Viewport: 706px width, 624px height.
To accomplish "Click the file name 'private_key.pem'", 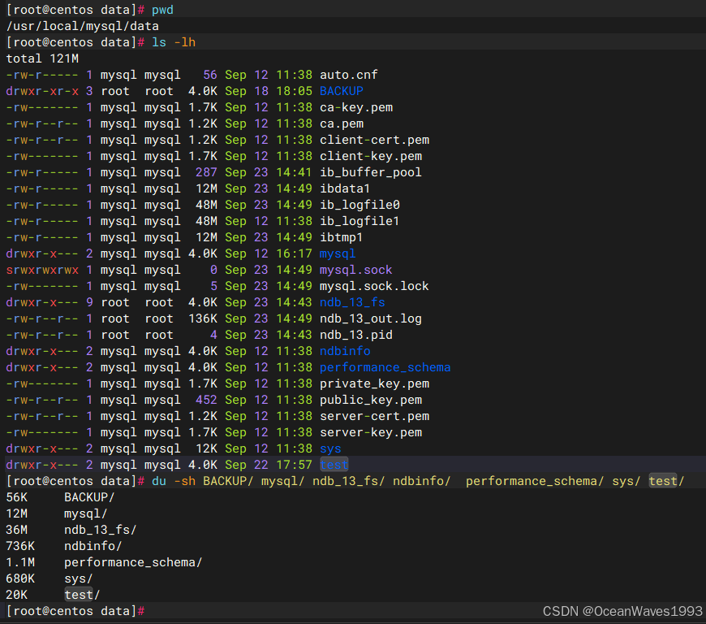I will coord(374,383).
